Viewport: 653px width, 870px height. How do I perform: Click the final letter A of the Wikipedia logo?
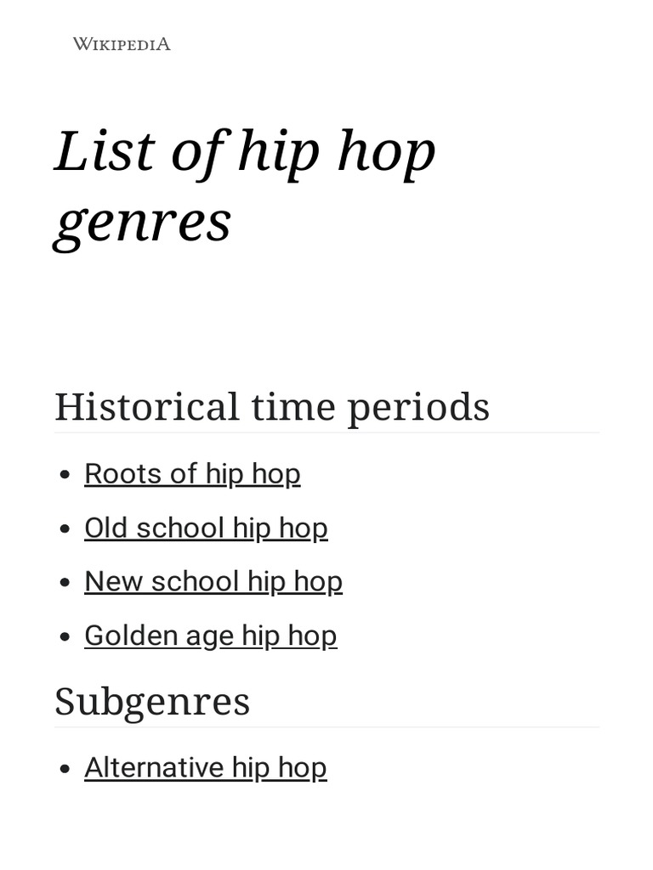click(163, 44)
